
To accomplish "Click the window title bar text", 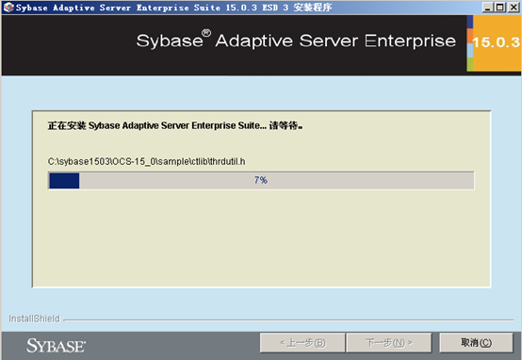I will pyautogui.click(x=173, y=8).
